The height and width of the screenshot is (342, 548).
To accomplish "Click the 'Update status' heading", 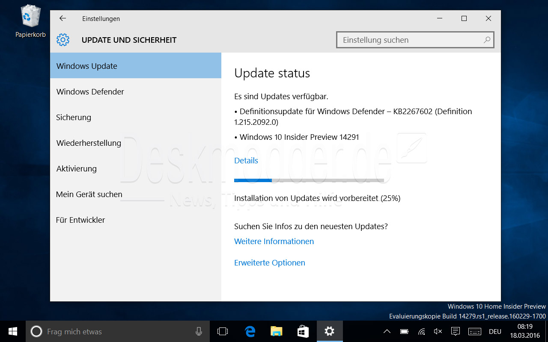I will (272, 73).
